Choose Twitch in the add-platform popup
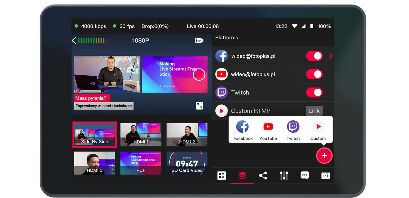Viewport: 409px width, 198px height. coord(293,130)
